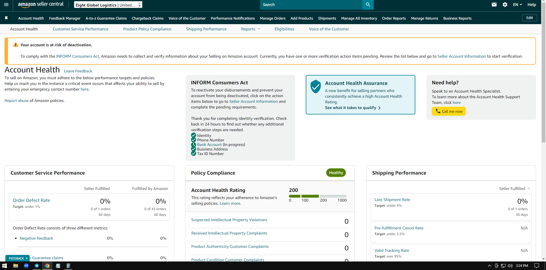
Task: Click the Account Health Rating progress bar
Action: point(318,196)
